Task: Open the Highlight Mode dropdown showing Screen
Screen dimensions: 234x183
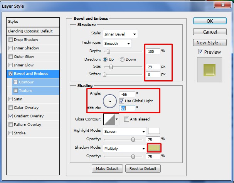Action: pyautogui.click(x=125, y=131)
